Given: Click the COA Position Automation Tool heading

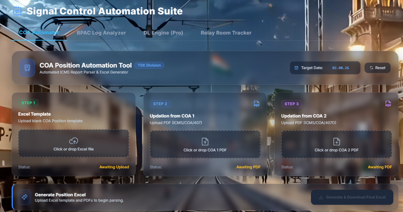Looking at the screenshot, I should (86, 65).
